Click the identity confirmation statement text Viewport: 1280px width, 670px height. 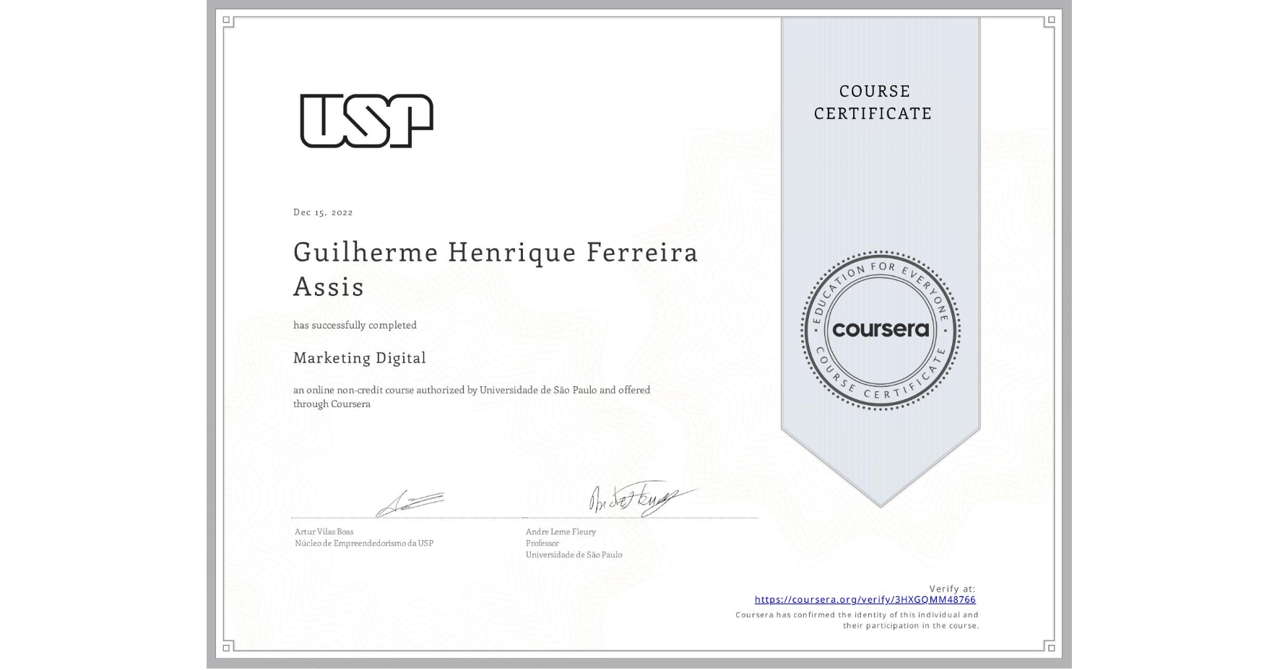(856, 619)
